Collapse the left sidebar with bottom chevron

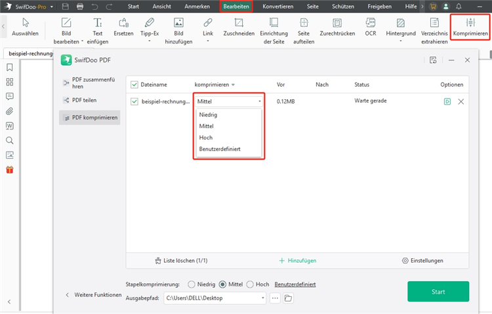pyautogui.click(x=9, y=302)
